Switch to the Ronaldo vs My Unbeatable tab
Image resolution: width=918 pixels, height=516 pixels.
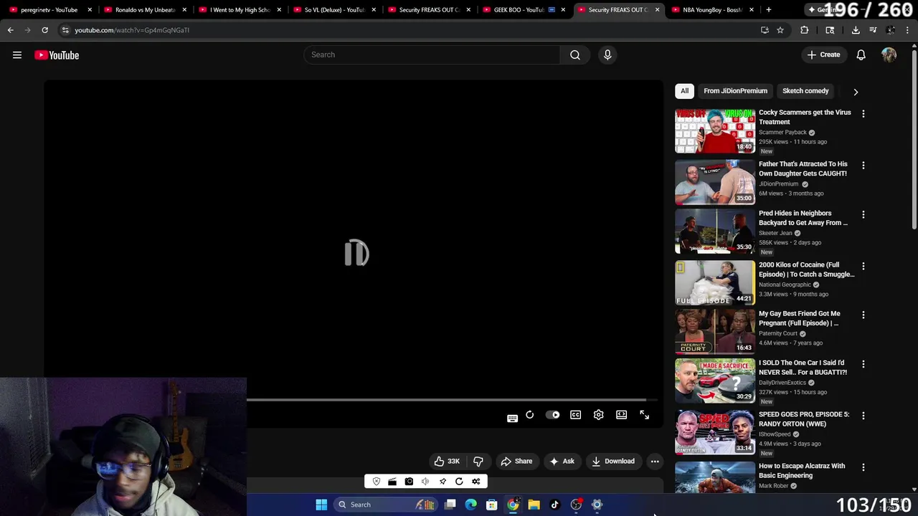[x=145, y=10]
